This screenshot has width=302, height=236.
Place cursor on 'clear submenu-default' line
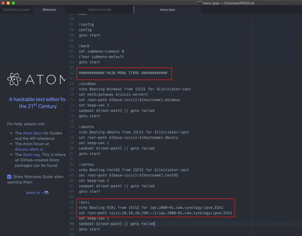pyautogui.click(x=101, y=57)
